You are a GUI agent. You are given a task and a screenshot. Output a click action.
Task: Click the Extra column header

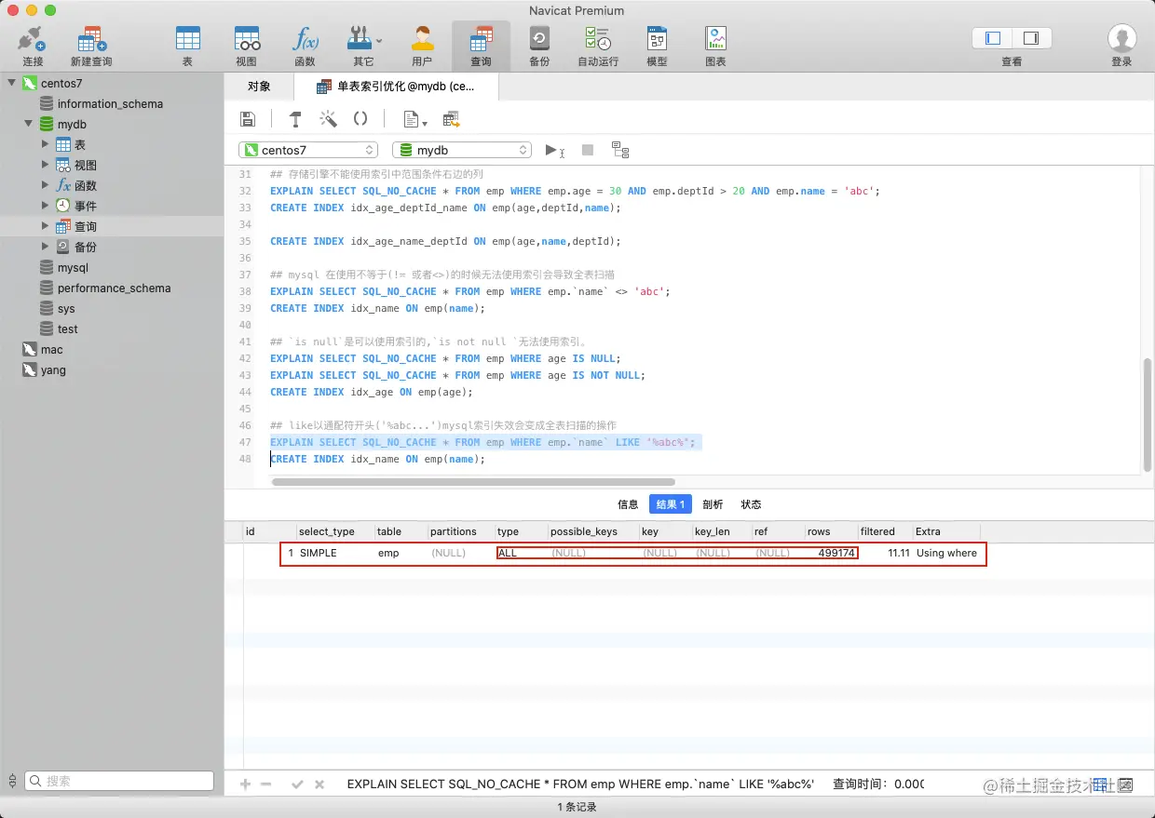pyautogui.click(x=945, y=531)
